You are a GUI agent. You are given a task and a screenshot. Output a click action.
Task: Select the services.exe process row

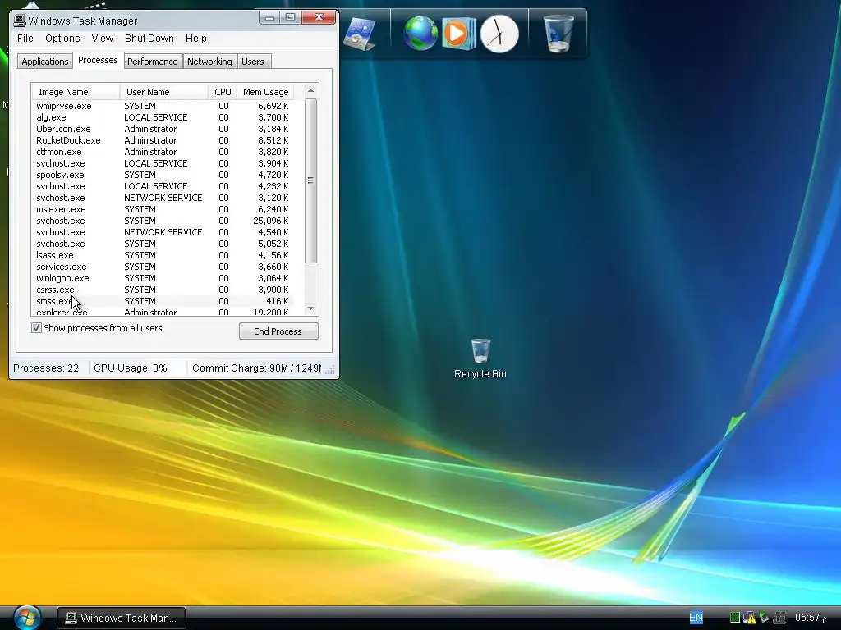163,267
